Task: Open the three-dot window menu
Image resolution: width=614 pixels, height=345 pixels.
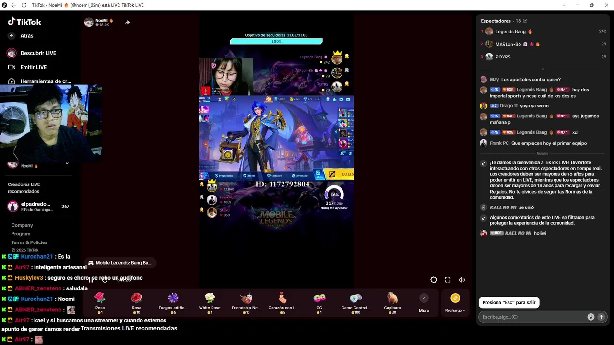Action: (564, 5)
